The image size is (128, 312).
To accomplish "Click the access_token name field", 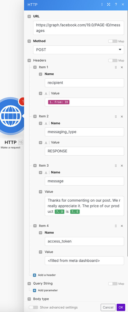I will 84,241.
